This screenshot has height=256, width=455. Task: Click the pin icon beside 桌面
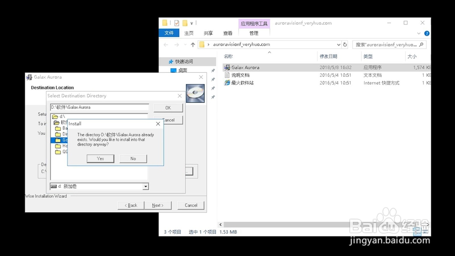(x=213, y=70)
